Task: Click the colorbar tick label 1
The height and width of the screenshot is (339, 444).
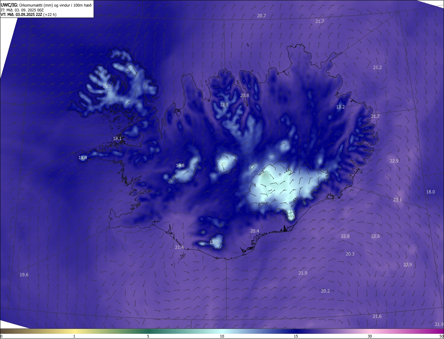Action: 74,336
